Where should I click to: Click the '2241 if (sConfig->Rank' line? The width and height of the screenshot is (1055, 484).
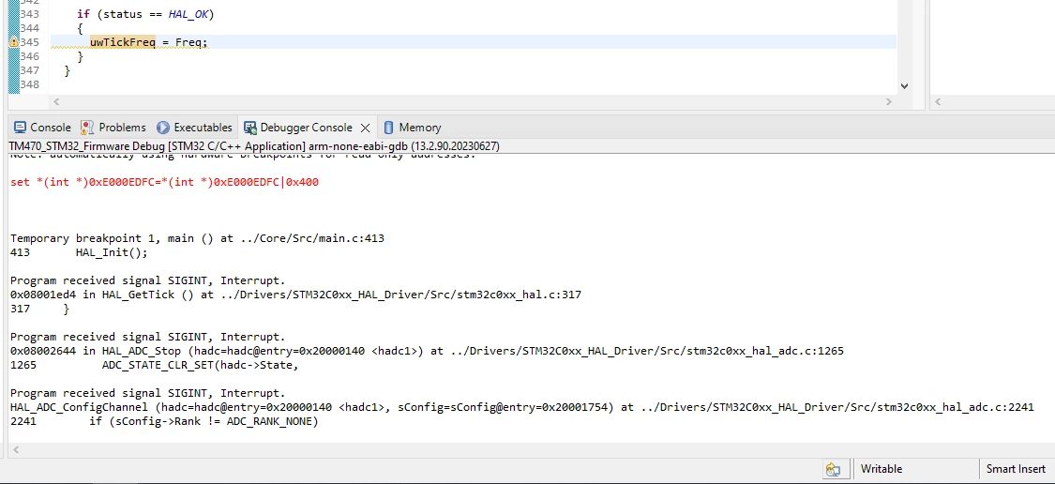164,421
